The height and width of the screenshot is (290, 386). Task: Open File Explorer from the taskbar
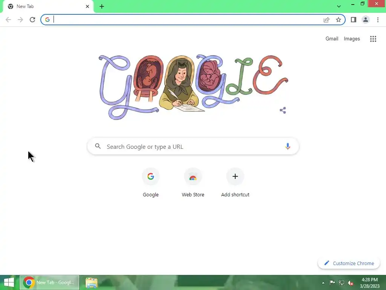(x=92, y=282)
